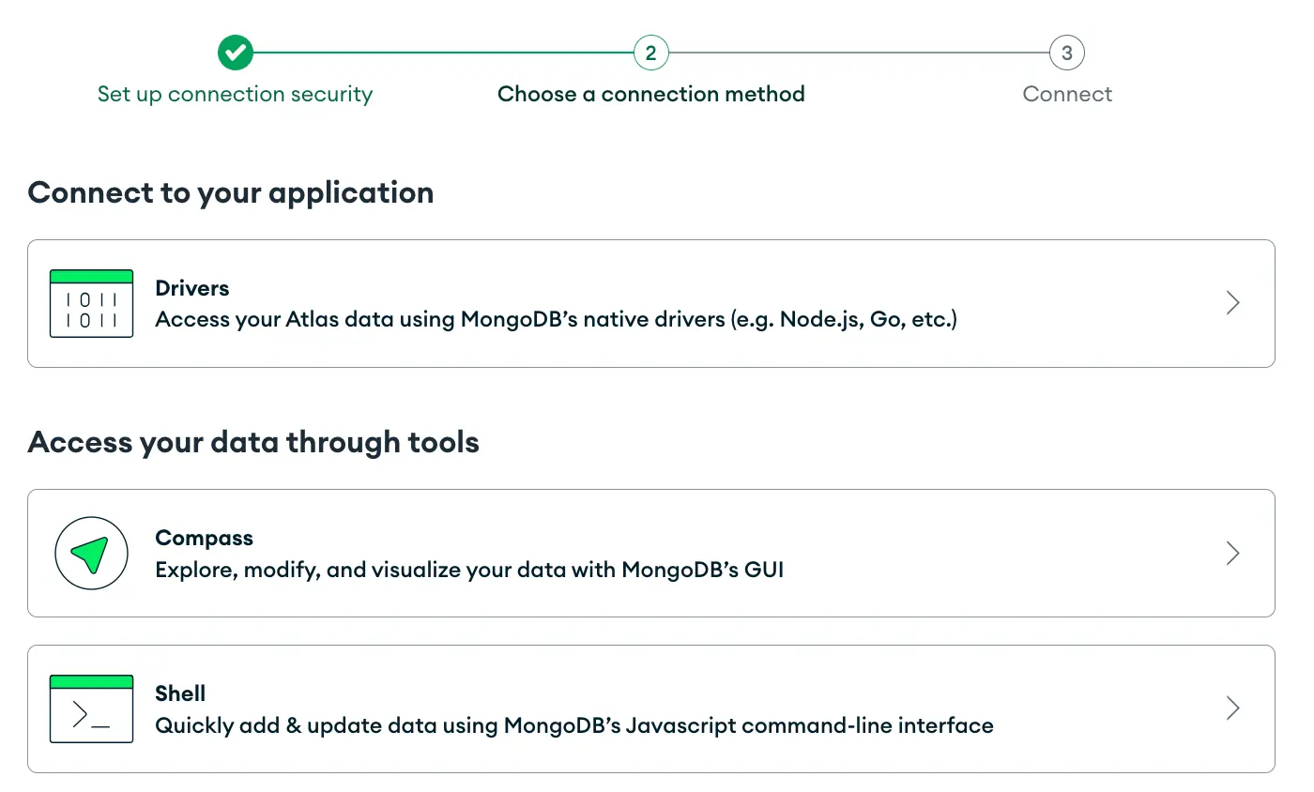This screenshot has width=1314, height=792.
Task: Click the Drivers binary code icon
Action: [91, 303]
